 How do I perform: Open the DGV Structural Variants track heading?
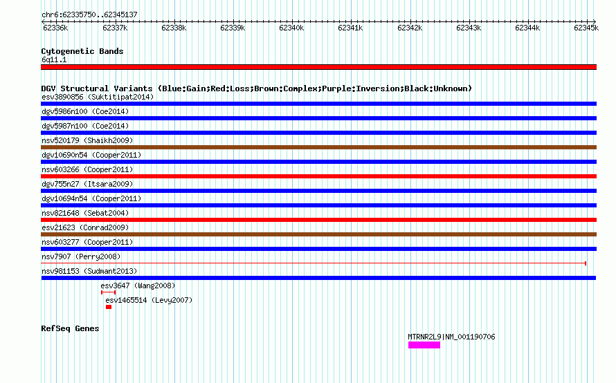(x=257, y=88)
